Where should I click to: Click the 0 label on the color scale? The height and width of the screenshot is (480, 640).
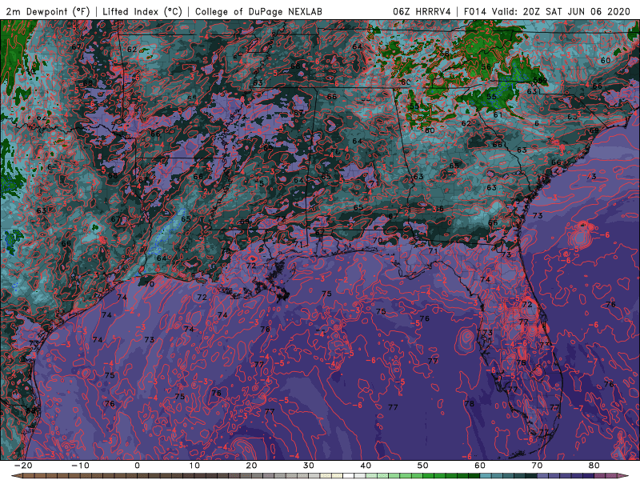tap(137, 466)
